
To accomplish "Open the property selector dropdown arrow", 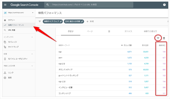I will click(x=33, y=13).
